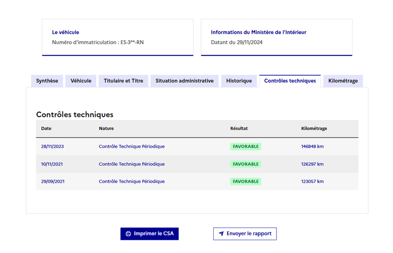Open the Kilométrage tab

(343, 81)
